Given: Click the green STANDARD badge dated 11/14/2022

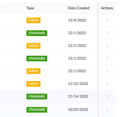Looking at the screenshot, I should click(37, 97).
